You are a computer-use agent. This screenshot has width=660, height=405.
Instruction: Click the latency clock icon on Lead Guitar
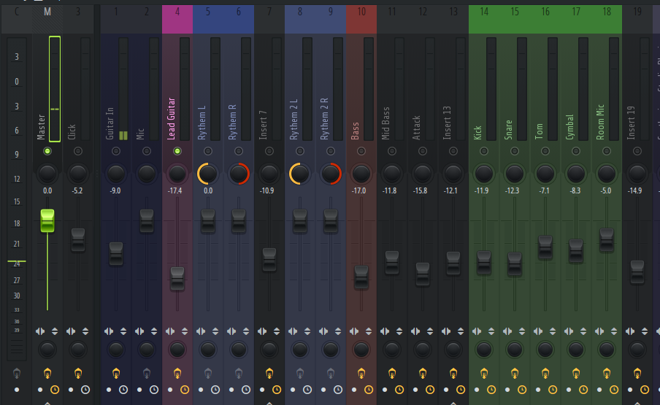[184, 390]
